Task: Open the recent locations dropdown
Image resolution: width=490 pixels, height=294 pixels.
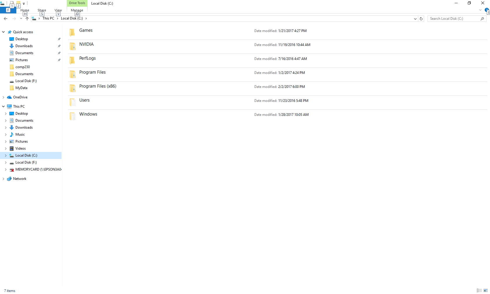Action: pos(21,19)
